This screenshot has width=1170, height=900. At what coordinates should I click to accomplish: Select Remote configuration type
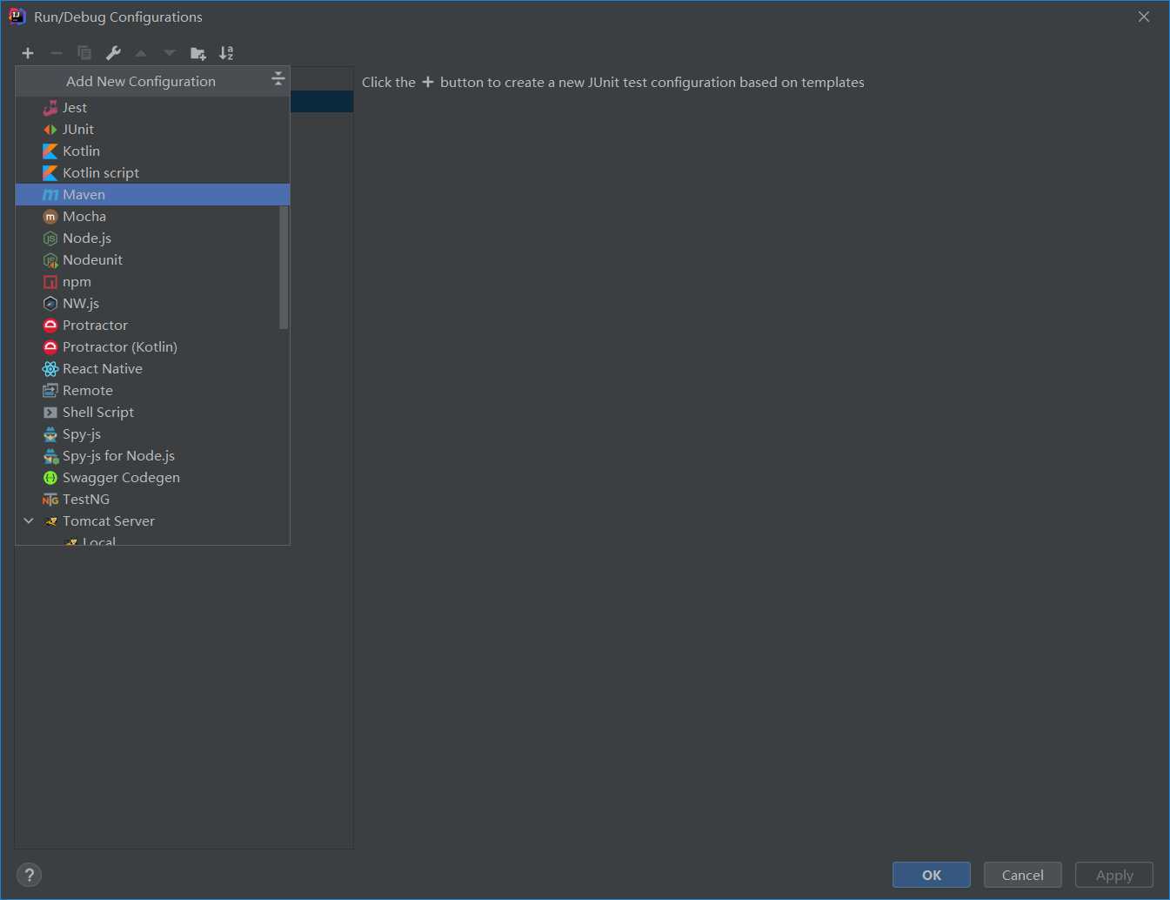(152, 391)
